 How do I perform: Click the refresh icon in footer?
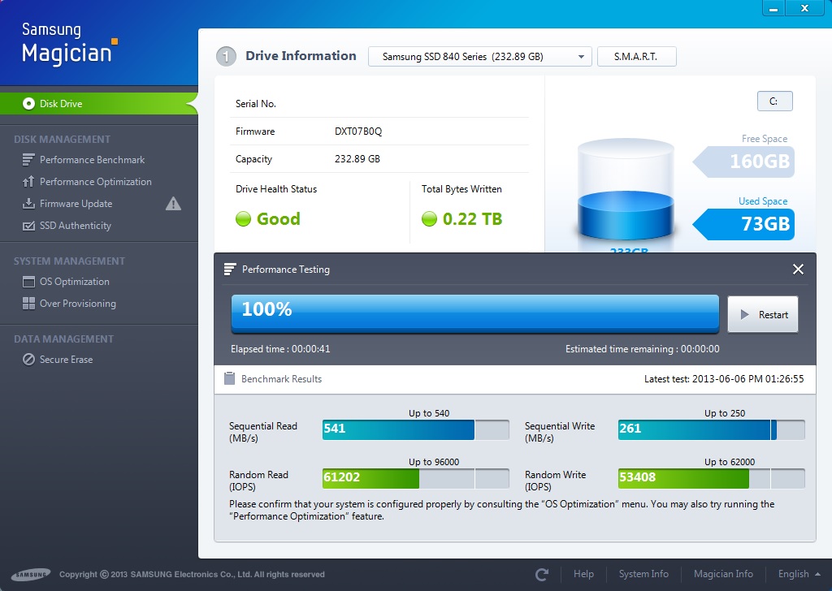542,575
